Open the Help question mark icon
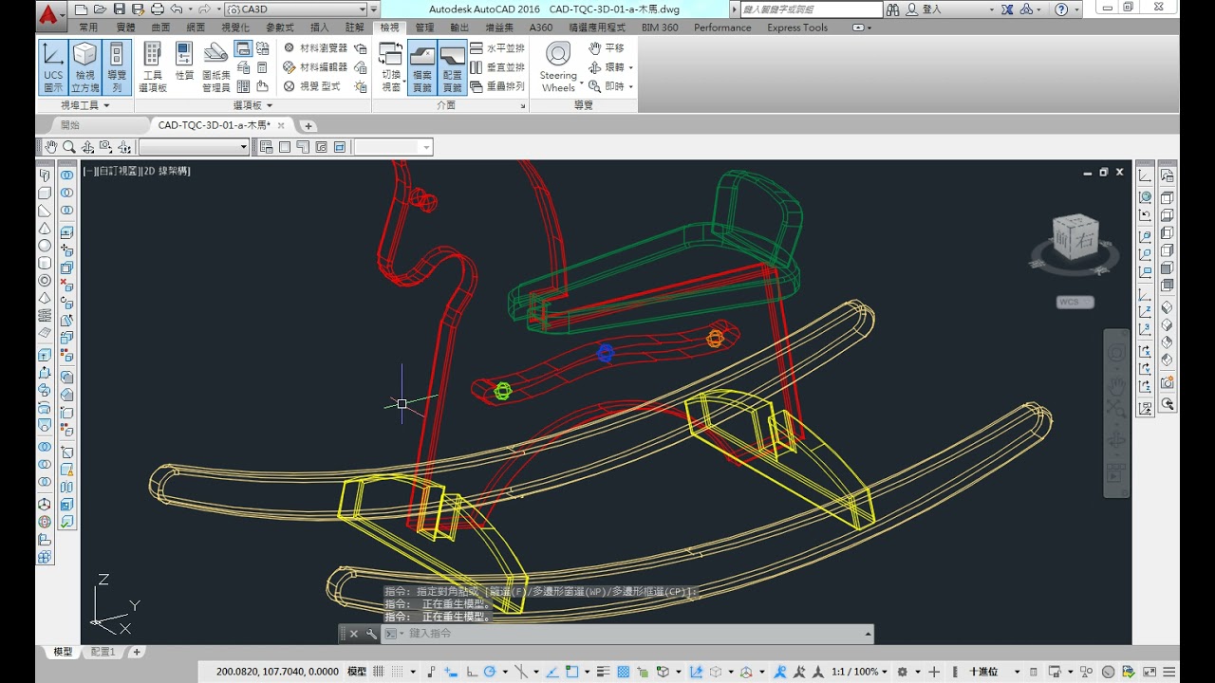This screenshot has width=1215, height=683. 1061,9
